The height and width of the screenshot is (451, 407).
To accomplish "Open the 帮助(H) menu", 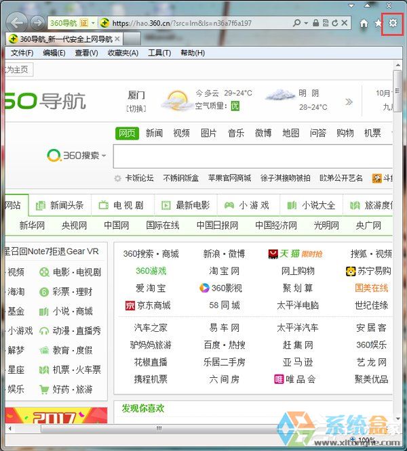I will [193, 53].
